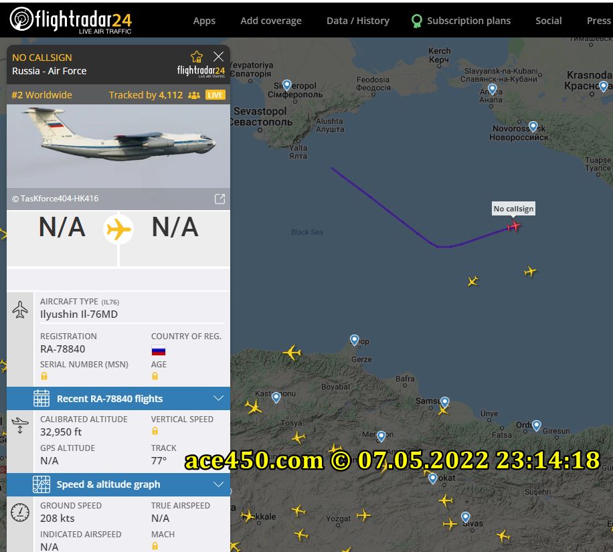Open aircraft photo in external link icon

[220, 199]
